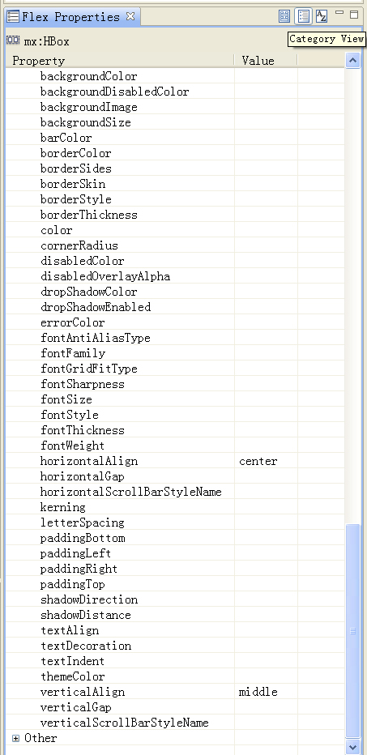Click the scrollbar down arrow
Viewport: 367px width, 755px height.
(x=352, y=747)
